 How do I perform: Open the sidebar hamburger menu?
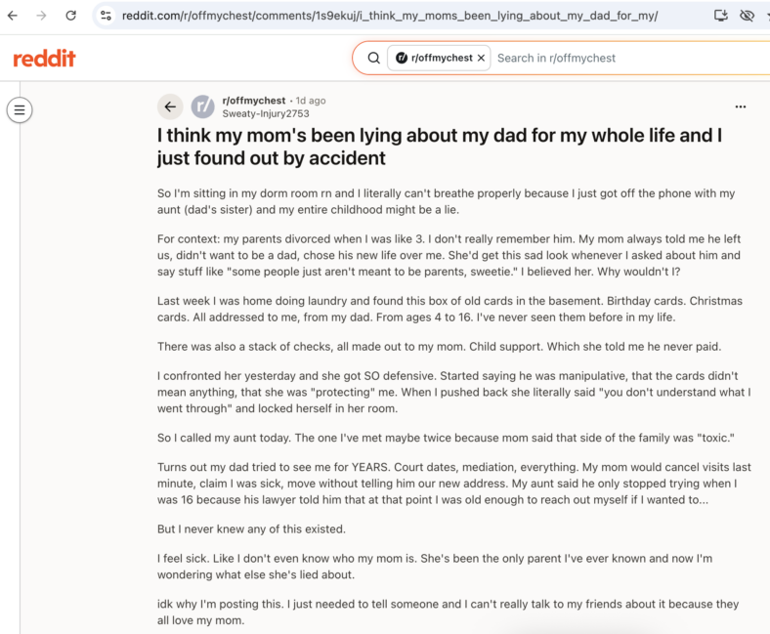(x=20, y=109)
